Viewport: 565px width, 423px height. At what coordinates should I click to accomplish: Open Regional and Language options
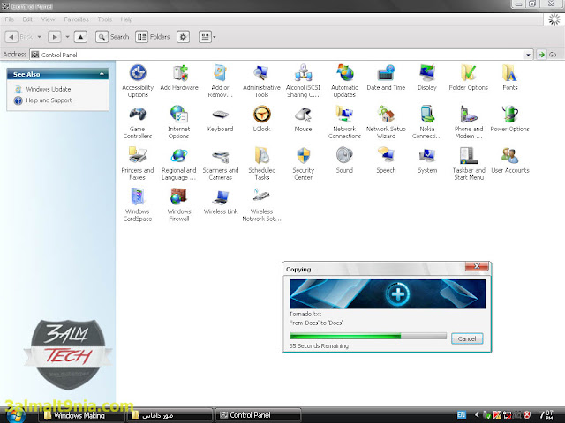(179, 164)
